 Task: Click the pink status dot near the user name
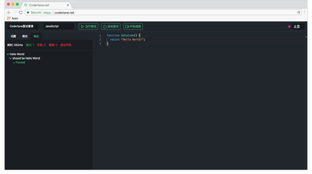pyautogui.click(x=289, y=27)
